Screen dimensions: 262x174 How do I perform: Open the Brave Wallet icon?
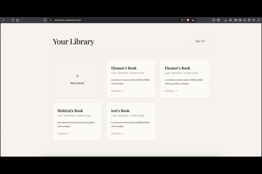point(240,20)
